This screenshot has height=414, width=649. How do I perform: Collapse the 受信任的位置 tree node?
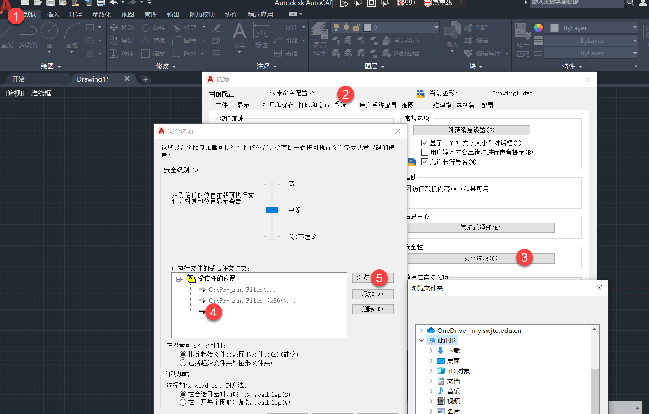point(179,279)
